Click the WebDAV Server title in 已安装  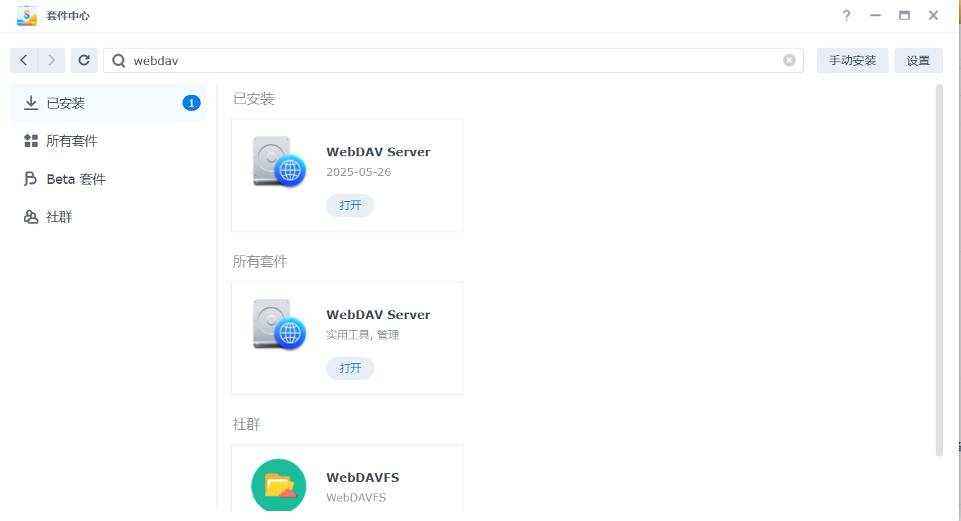point(378,152)
